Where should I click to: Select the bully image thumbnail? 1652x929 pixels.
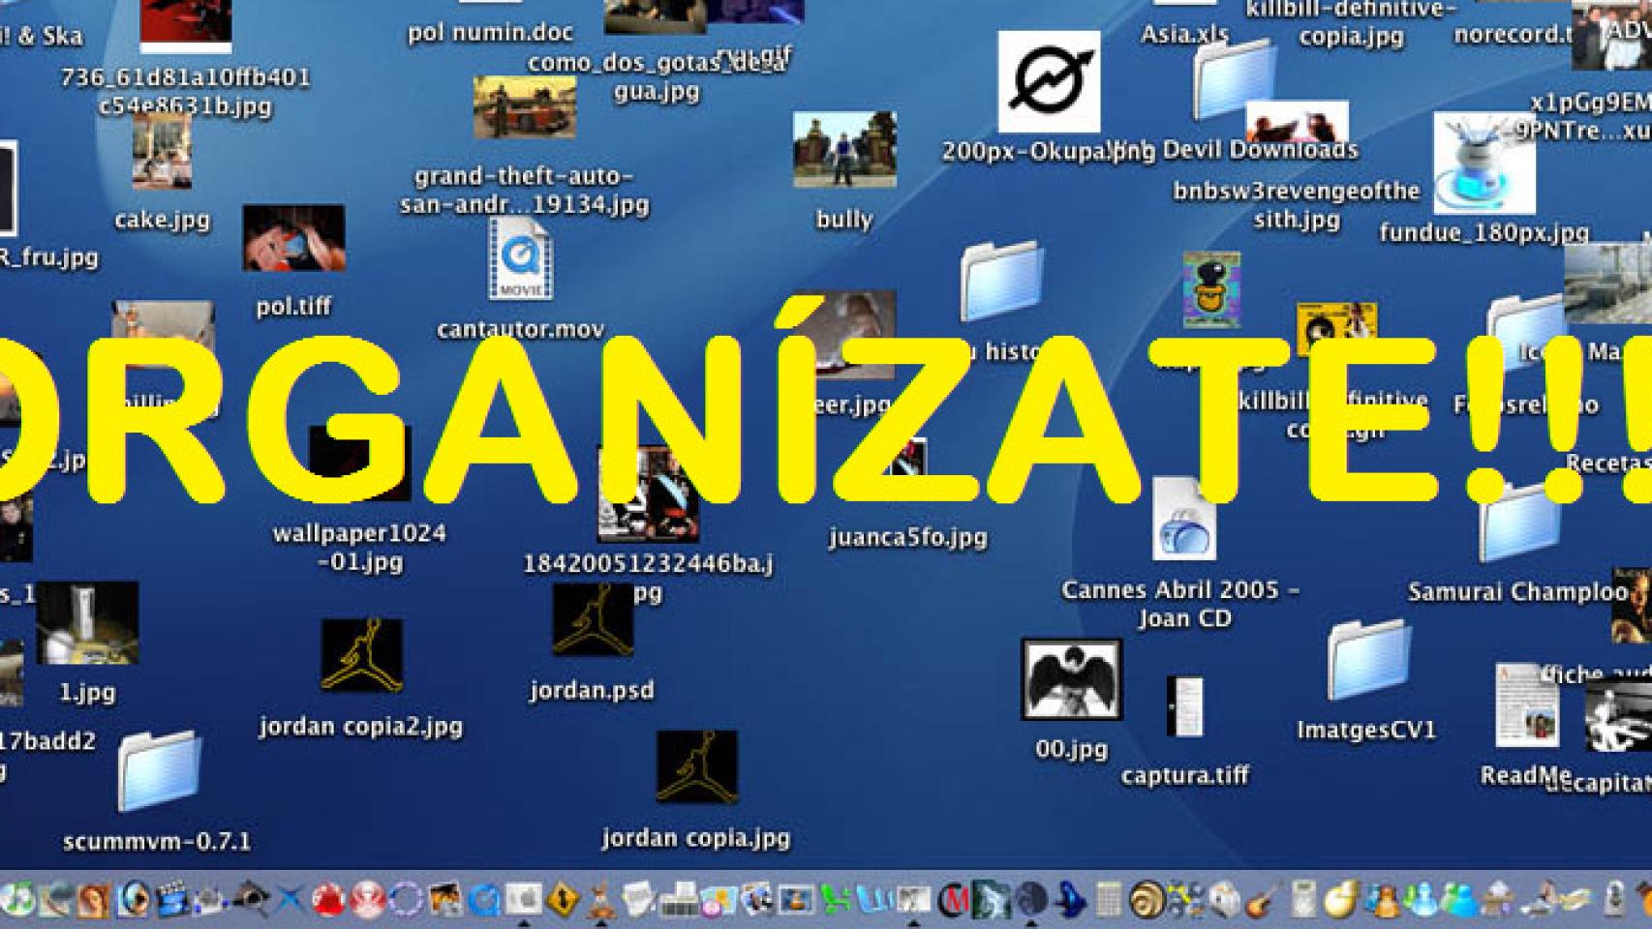coord(843,150)
